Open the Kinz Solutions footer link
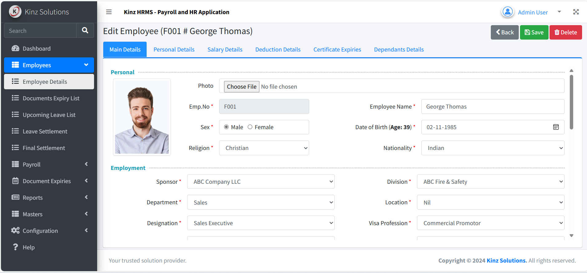Image resolution: width=587 pixels, height=273 pixels. (x=507, y=260)
